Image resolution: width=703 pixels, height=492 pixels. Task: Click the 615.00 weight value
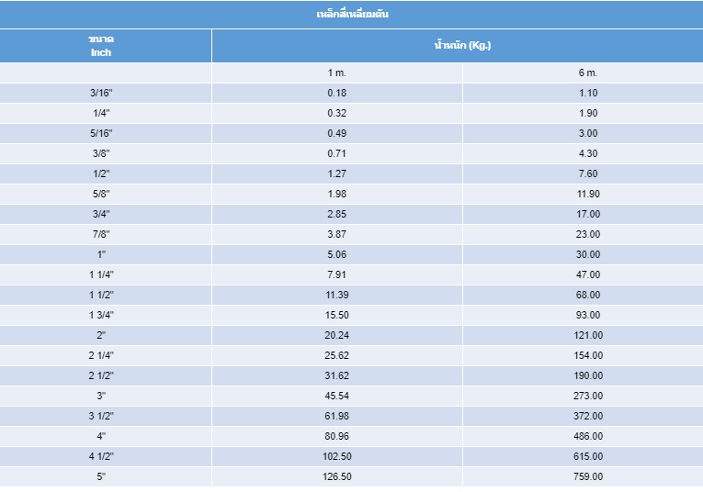coord(588,456)
